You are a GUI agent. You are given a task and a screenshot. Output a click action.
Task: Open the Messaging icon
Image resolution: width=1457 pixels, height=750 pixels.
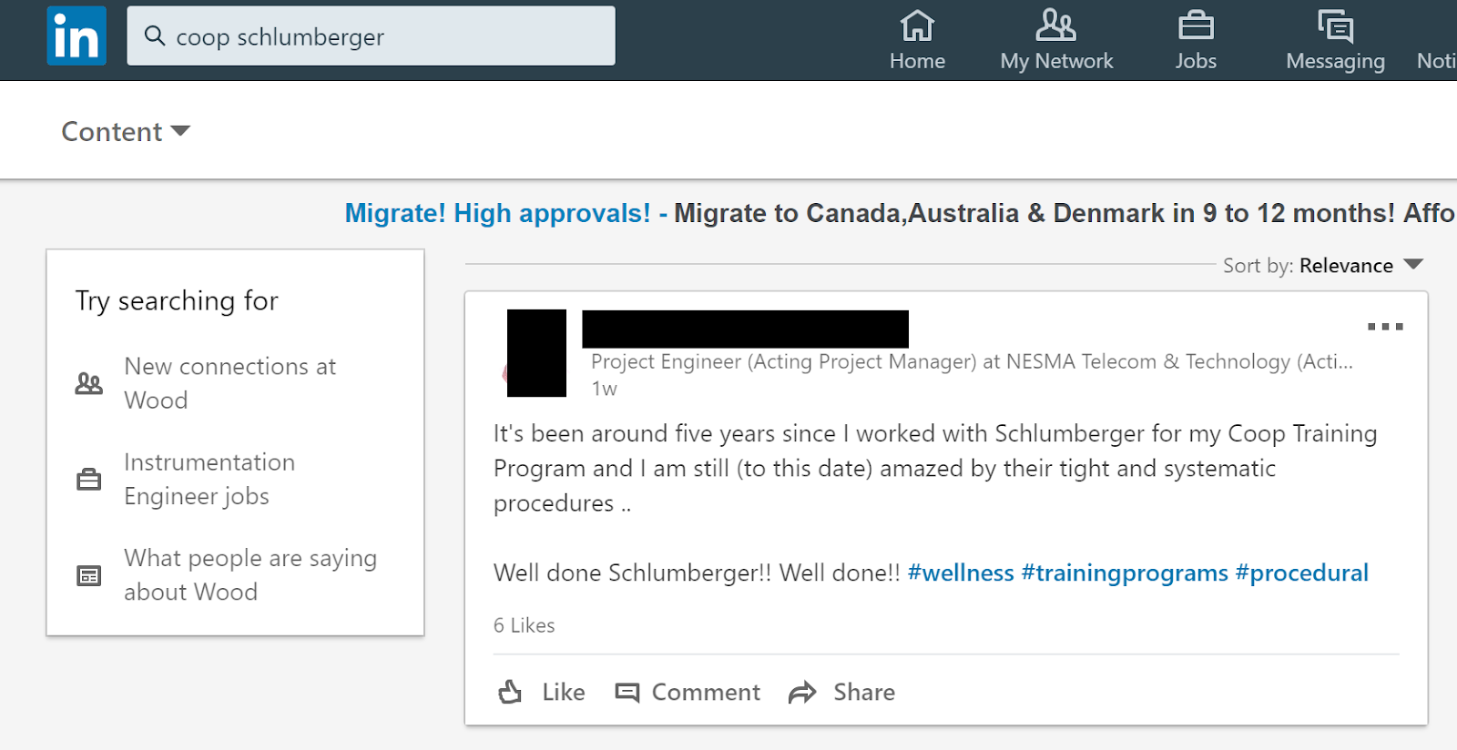(x=1335, y=26)
